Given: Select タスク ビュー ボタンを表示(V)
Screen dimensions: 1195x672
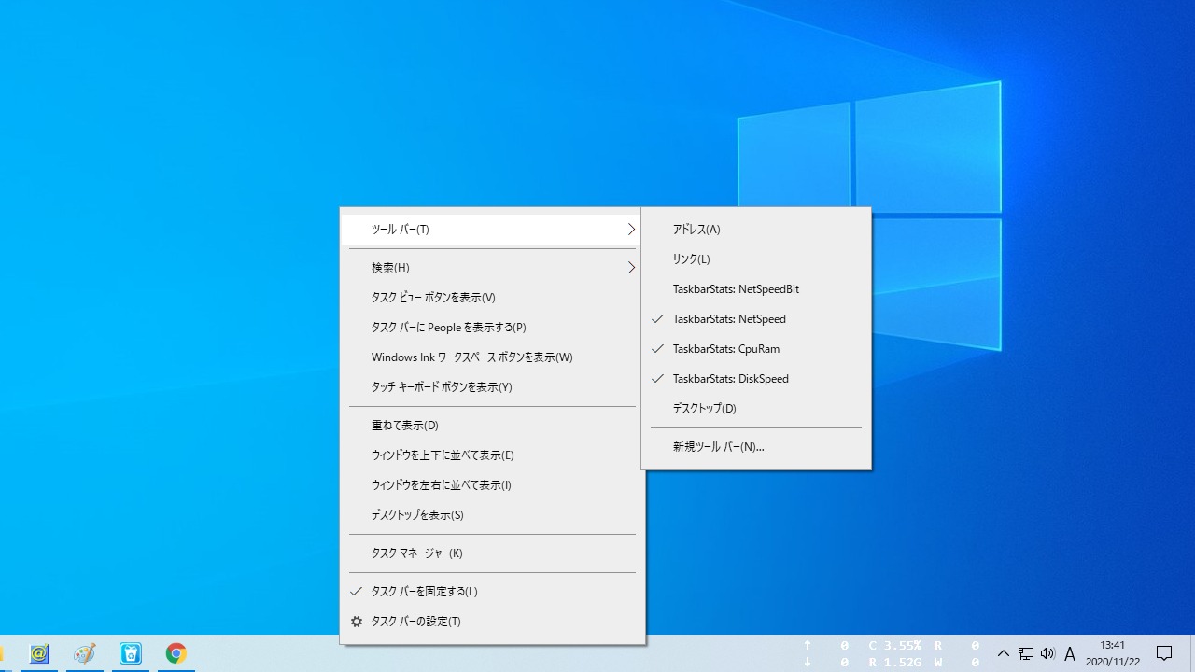Looking at the screenshot, I should (x=492, y=298).
